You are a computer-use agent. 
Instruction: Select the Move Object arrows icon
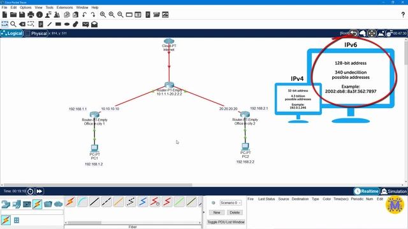372,33
